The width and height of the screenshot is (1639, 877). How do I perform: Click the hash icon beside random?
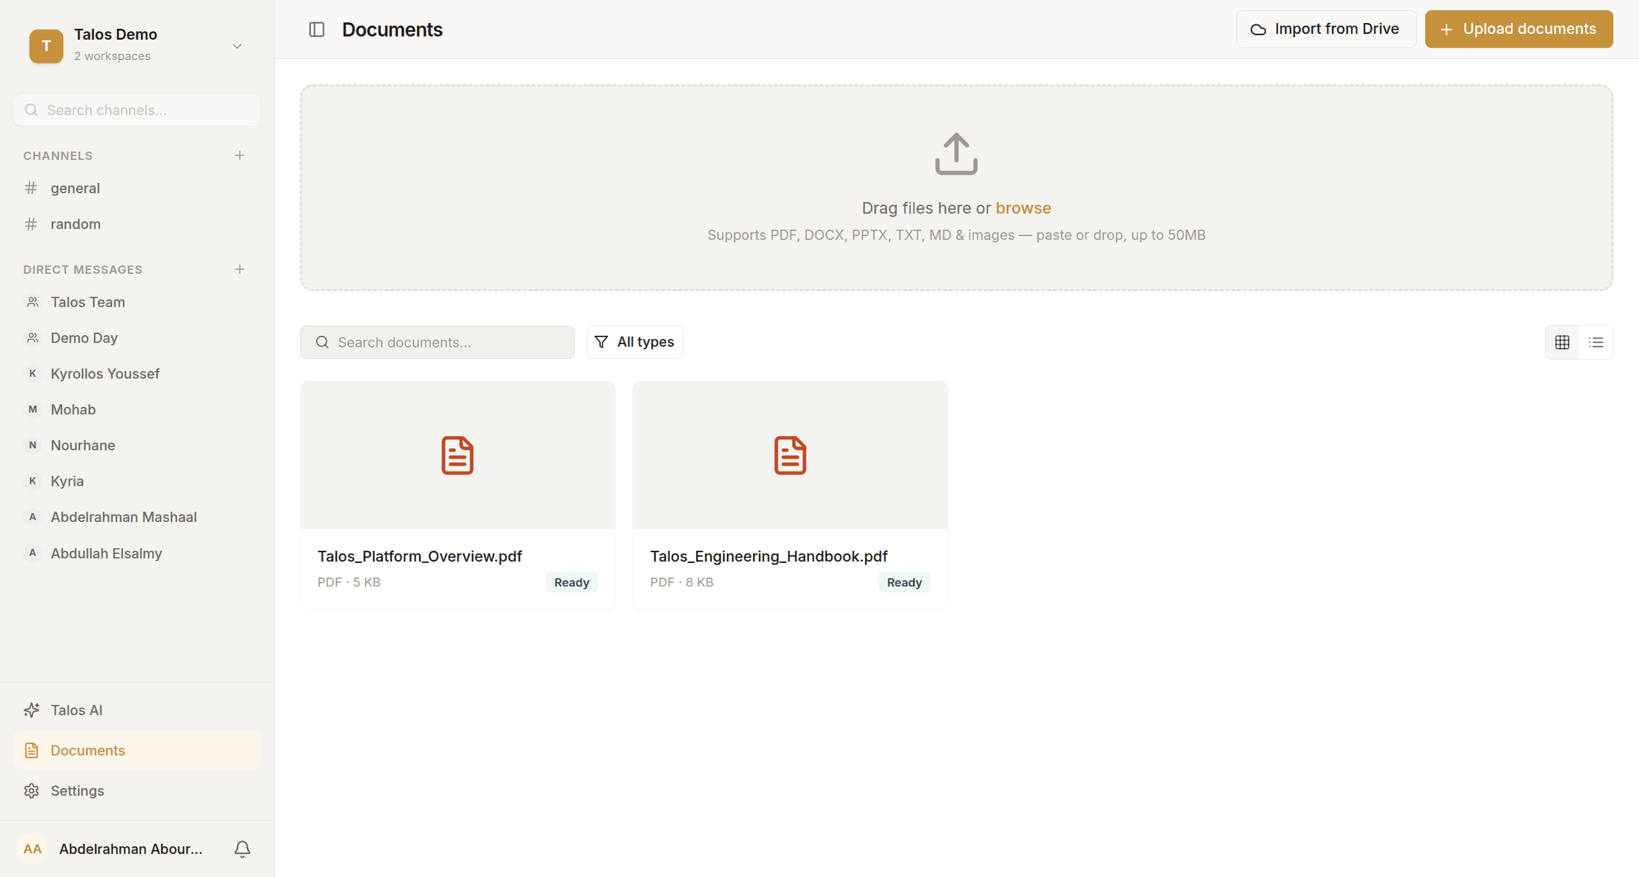click(31, 224)
